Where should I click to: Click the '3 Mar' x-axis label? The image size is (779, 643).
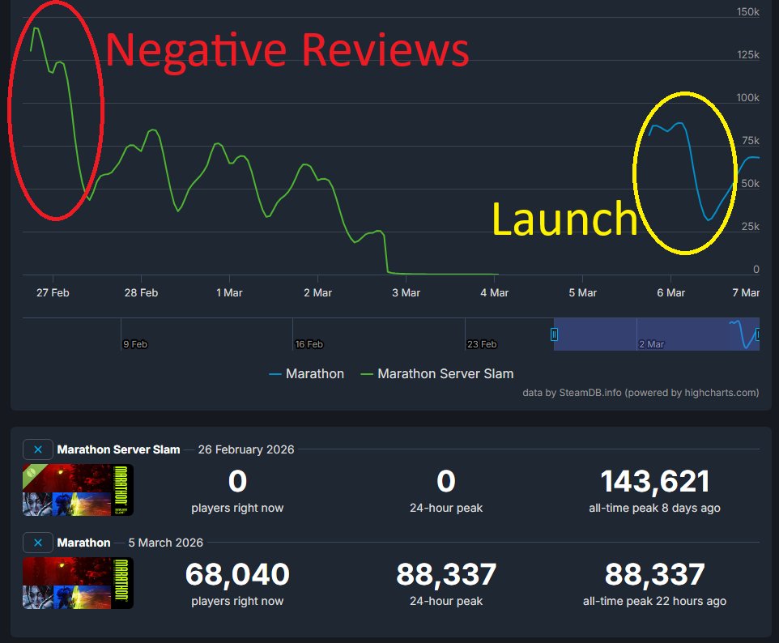click(x=406, y=292)
